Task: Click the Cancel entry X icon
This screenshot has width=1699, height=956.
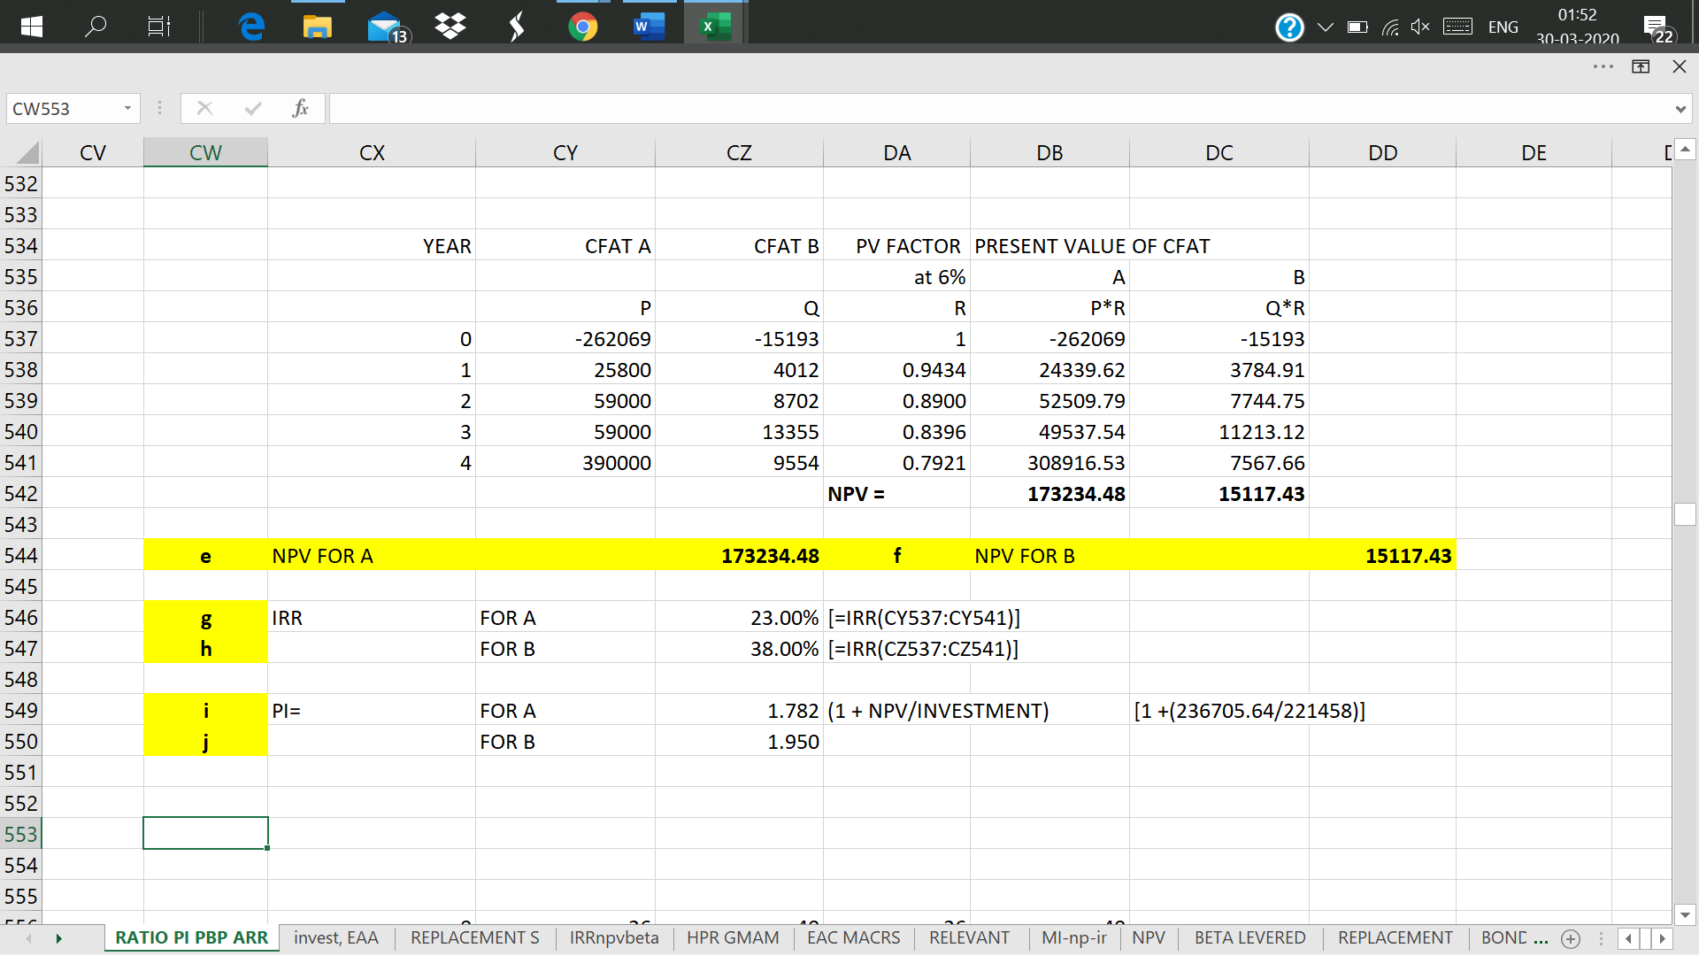Action: click(x=204, y=108)
